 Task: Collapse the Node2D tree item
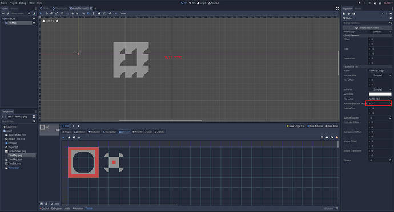click(x=2, y=19)
